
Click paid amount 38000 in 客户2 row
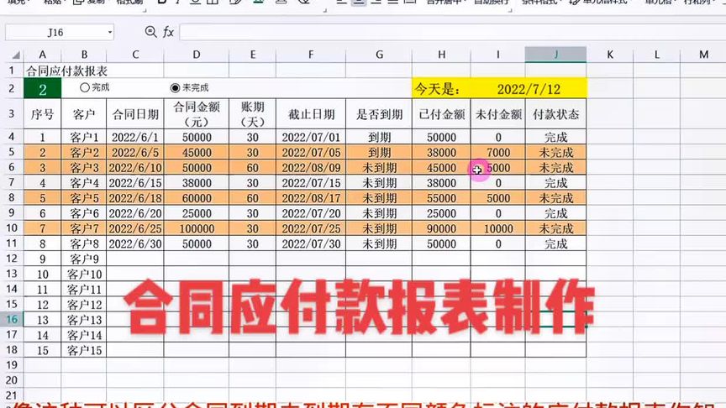[x=441, y=153]
